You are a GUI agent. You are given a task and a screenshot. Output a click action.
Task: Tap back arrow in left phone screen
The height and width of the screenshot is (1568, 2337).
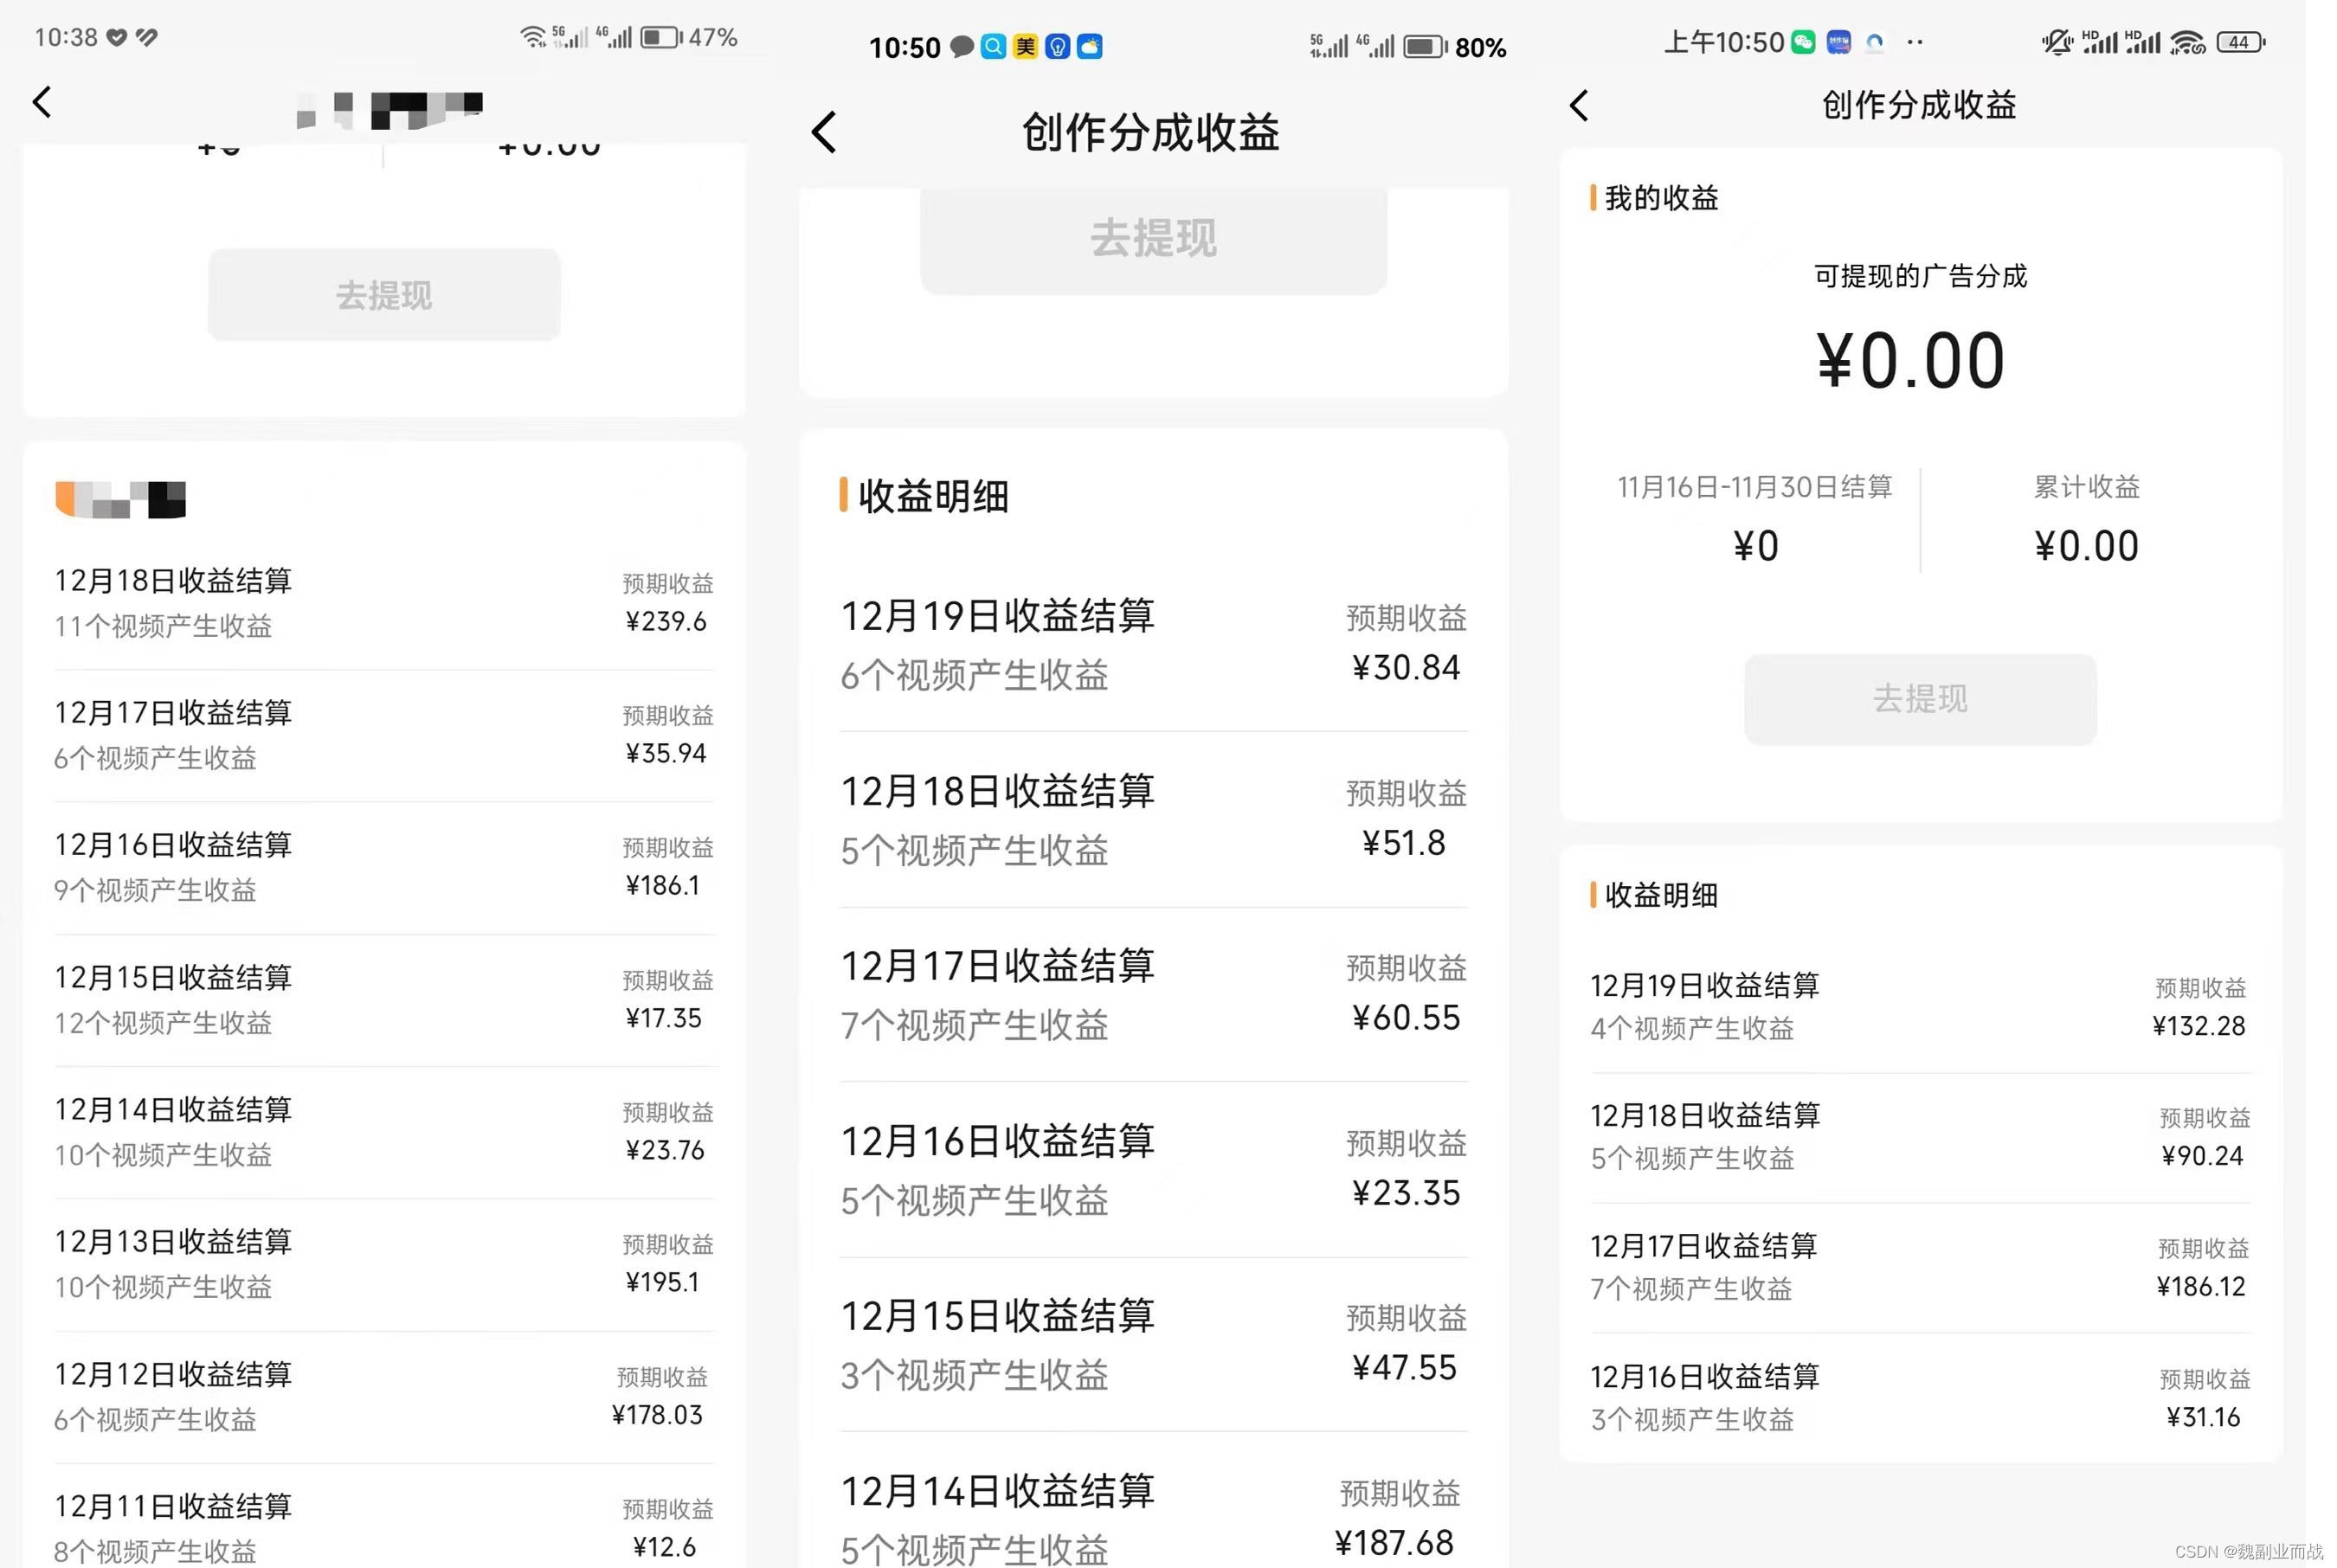click(42, 102)
